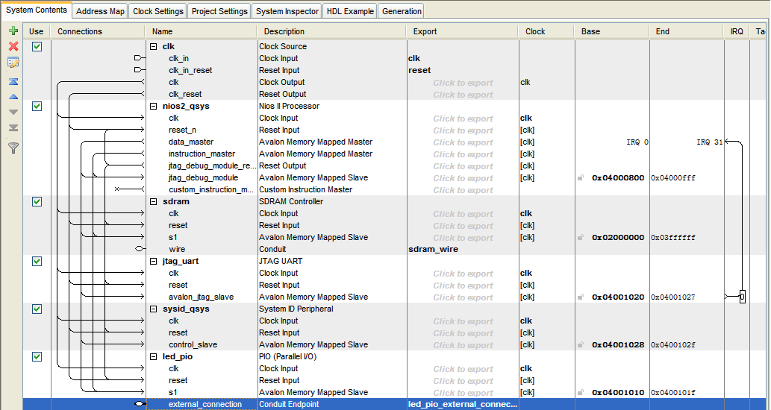Select the sysid base address 0x04001028
Image resolution: width=771 pixels, height=410 pixels.
click(618, 344)
